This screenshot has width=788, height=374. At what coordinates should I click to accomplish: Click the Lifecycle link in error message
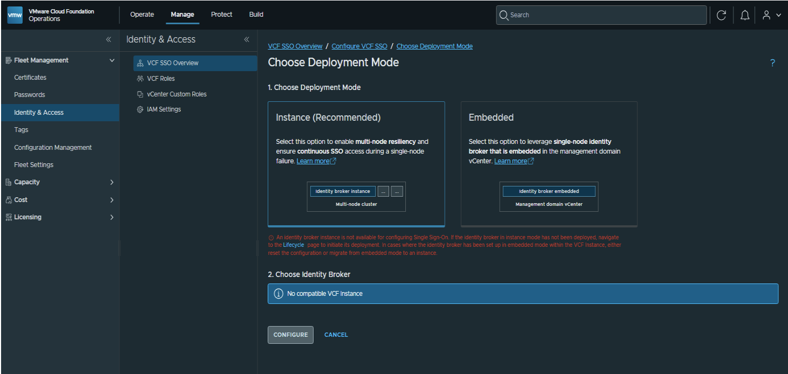(x=294, y=245)
